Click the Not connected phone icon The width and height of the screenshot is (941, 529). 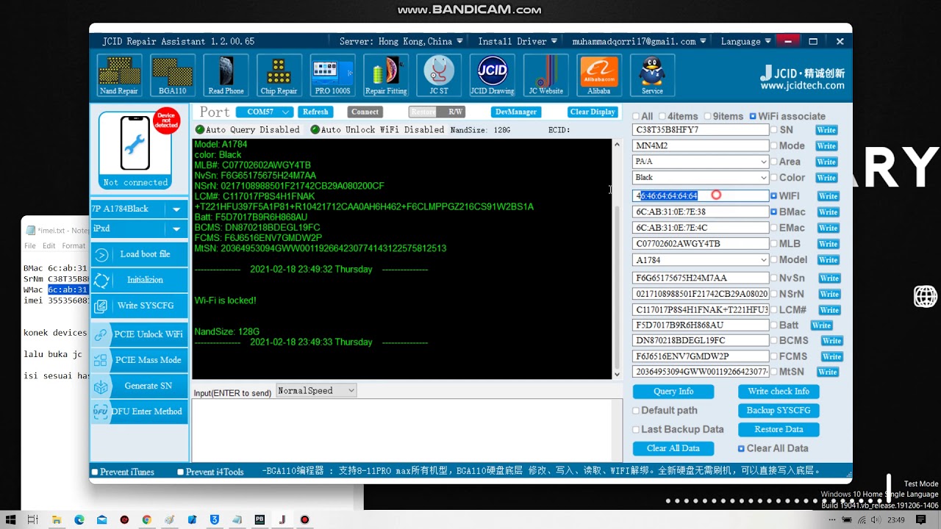(135, 149)
